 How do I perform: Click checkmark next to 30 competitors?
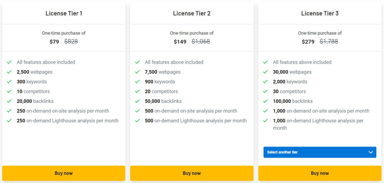tap(265, 91)
